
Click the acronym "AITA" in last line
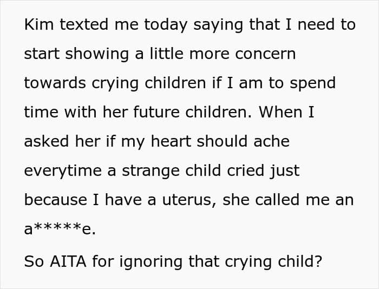[x=68, y=261]
